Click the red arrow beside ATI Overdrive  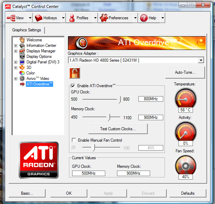(x=22, y=84)
